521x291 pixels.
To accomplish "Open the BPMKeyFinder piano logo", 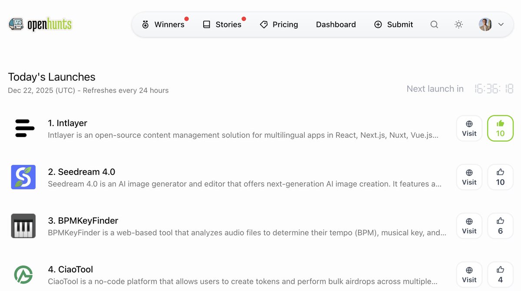I will coord(23,226).
